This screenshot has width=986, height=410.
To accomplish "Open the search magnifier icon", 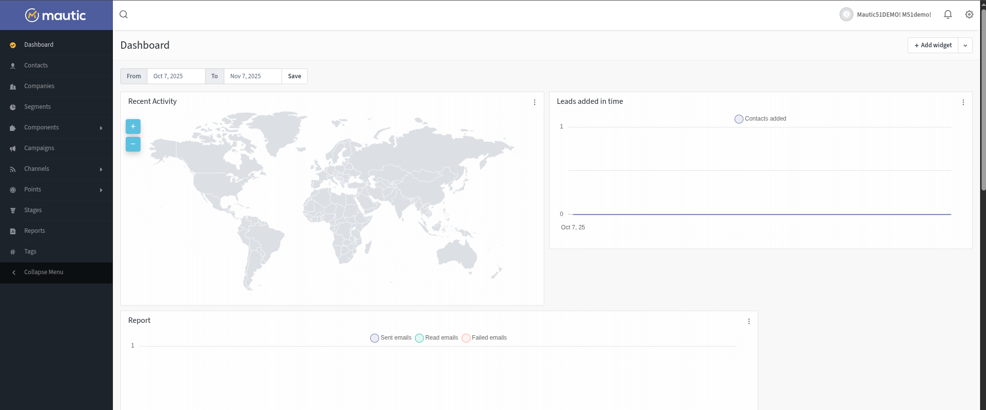I will point(124,15).
